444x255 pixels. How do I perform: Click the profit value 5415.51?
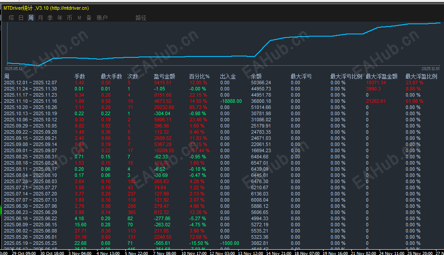coord(162,82)
